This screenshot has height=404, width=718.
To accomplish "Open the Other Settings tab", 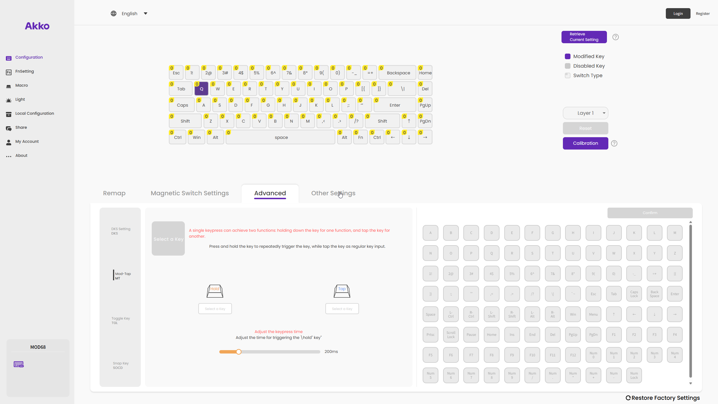I will pyautogui.click(x=333, y=193).
